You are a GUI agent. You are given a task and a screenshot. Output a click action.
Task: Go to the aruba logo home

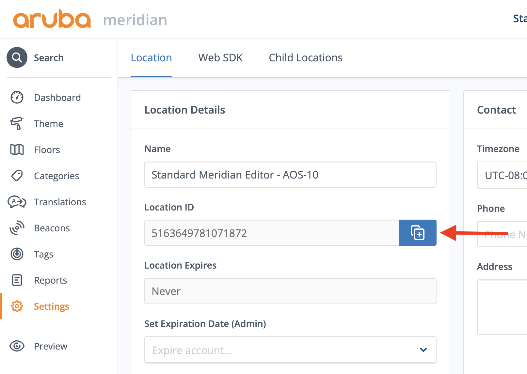52,19
